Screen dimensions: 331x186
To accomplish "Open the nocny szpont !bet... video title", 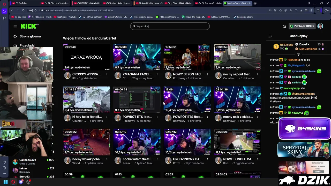I will pyautogui.click(x=238, y=74).
